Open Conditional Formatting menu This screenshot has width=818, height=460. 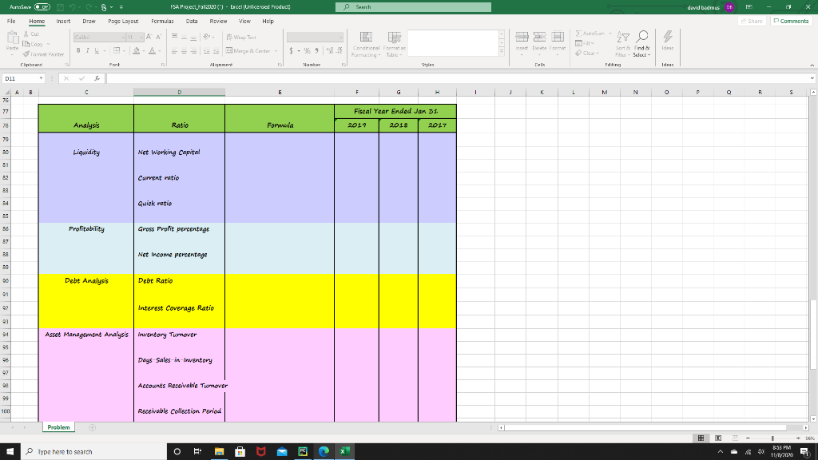(366, 45)
